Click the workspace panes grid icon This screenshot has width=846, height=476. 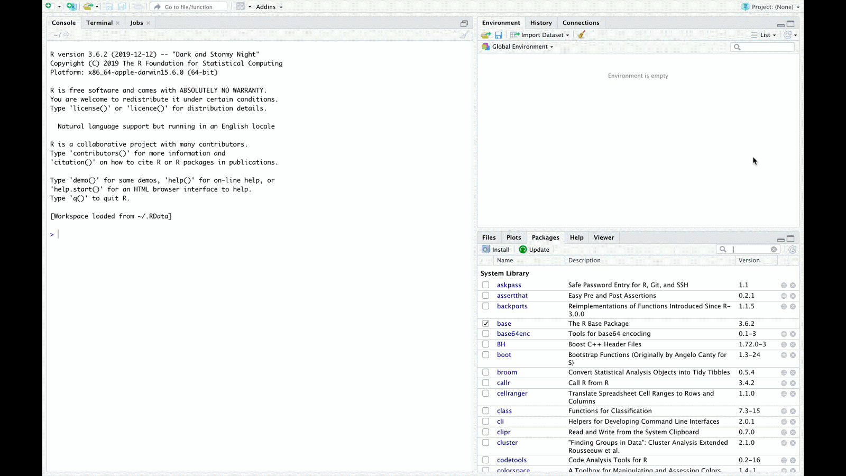(x=241, y=6)
